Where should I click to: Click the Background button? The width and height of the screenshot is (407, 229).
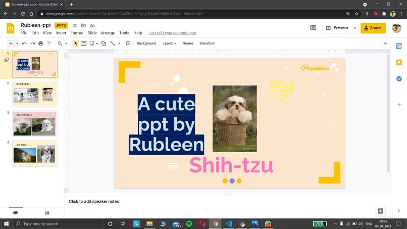(146, 43)
